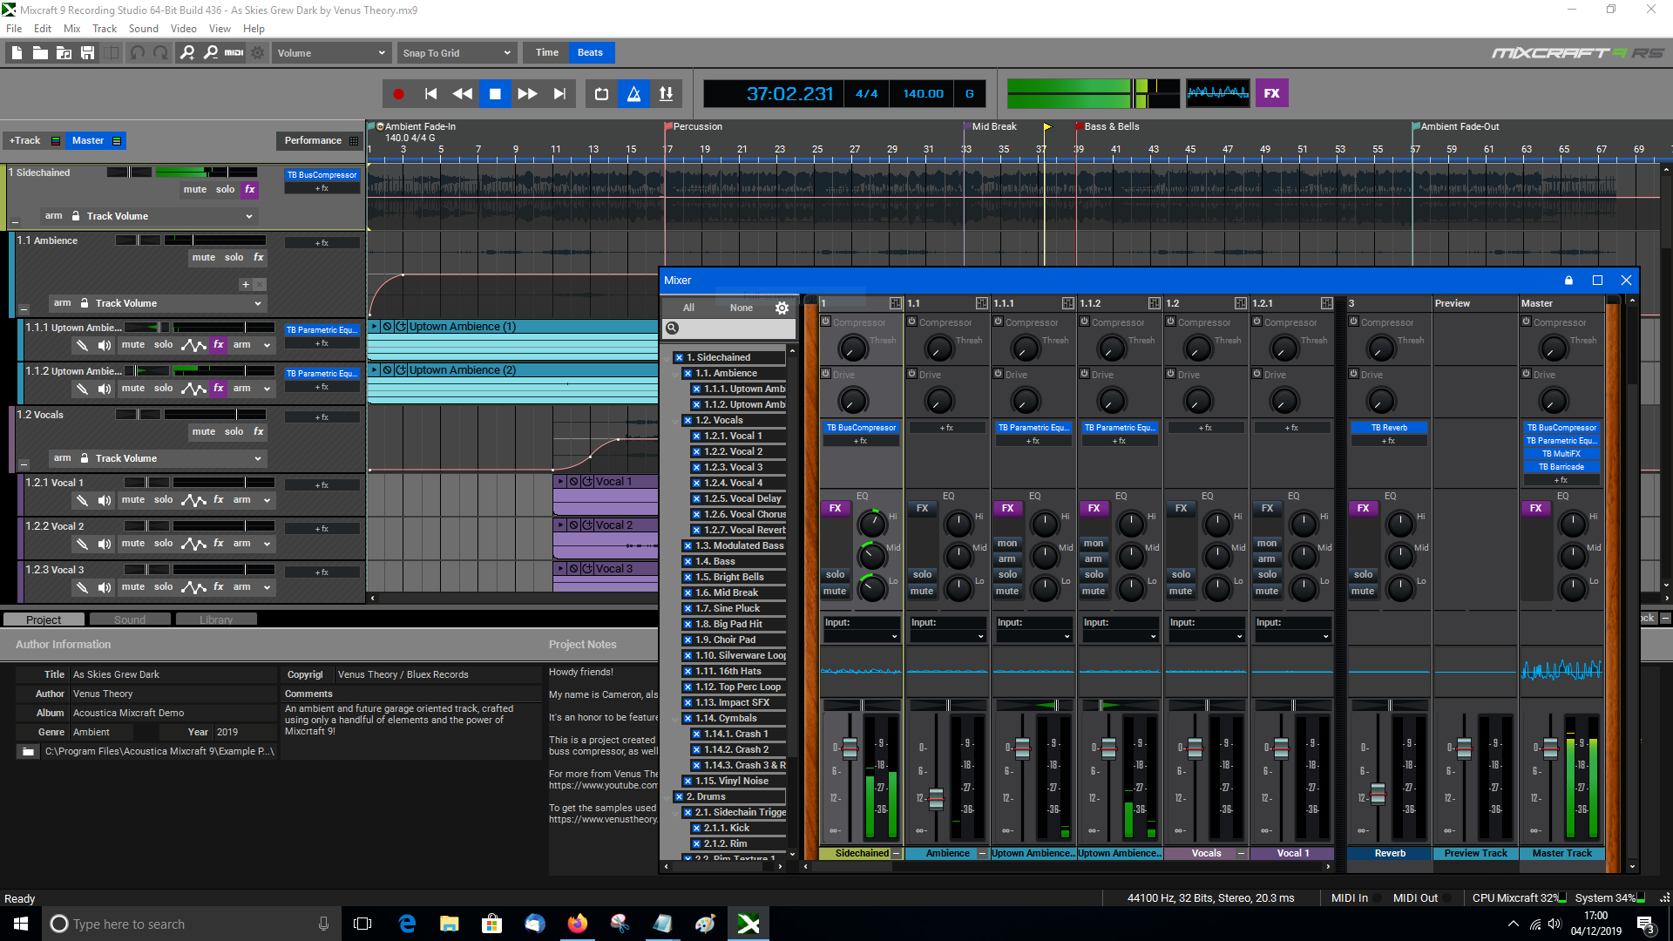Open automation for 1.1.1 Uptown Ambience track

tap(193, 345)
